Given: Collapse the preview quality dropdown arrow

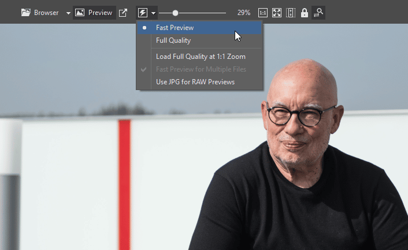Looking at the screenshot, I should click(154, 13).
